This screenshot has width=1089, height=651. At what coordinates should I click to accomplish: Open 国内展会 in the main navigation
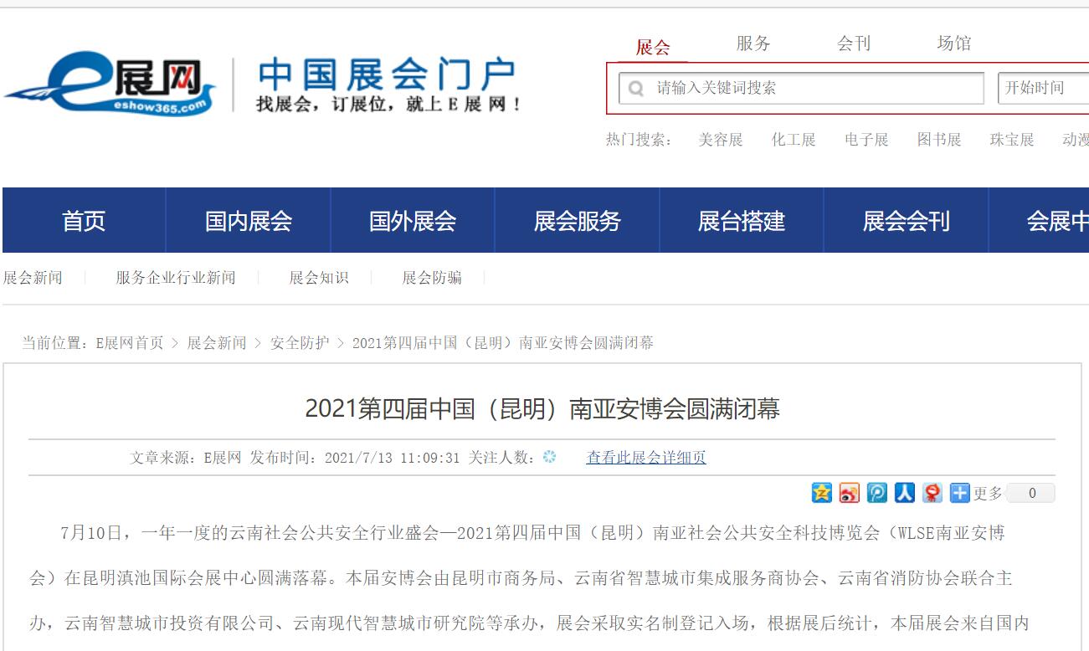(249, 221)
